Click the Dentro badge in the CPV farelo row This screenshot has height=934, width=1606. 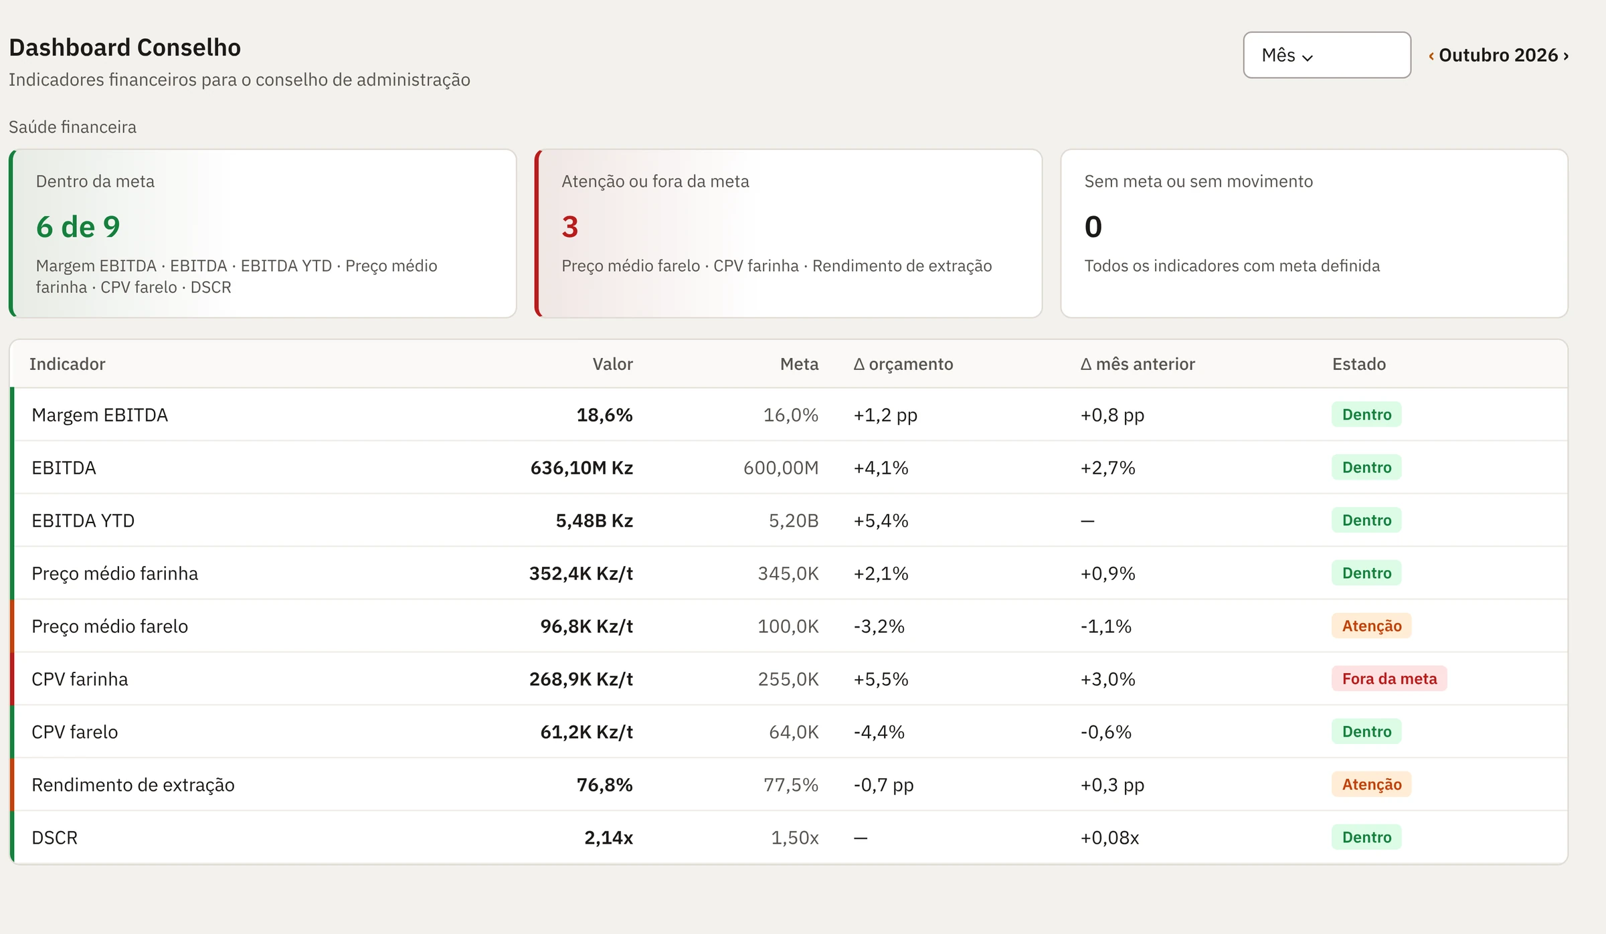click(1366, 731)
